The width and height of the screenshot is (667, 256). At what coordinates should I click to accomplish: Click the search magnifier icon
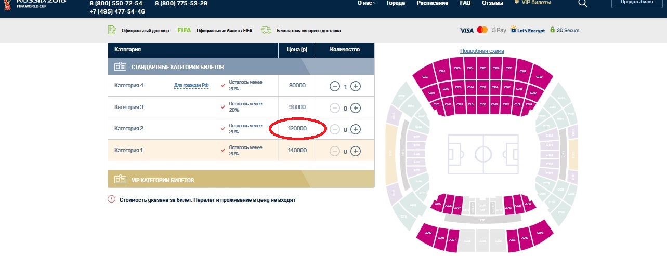(x=582, y=3)
